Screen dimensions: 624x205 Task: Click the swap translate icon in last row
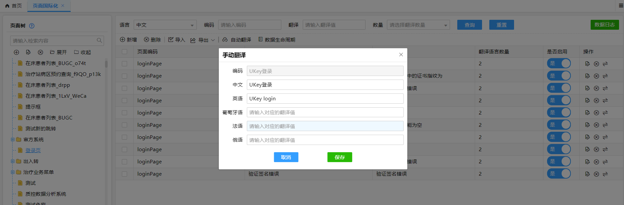point(605,174)
